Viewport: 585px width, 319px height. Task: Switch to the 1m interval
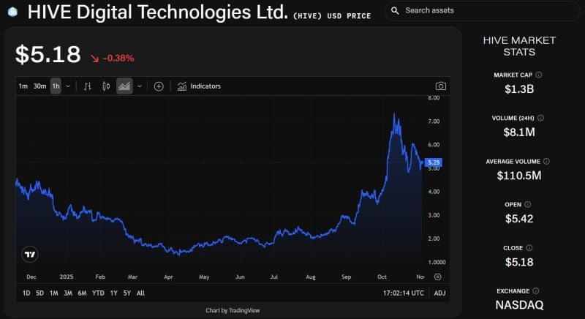pyautogui.click(x=23, y=86)
